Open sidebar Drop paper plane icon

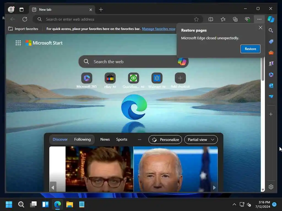tap(271, 96)
